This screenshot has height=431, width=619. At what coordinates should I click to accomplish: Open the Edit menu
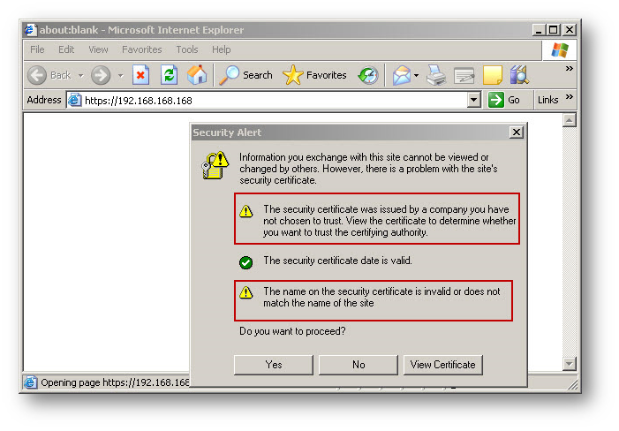coord(66,49)
